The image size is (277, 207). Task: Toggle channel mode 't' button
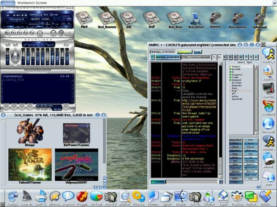(214, 57)
